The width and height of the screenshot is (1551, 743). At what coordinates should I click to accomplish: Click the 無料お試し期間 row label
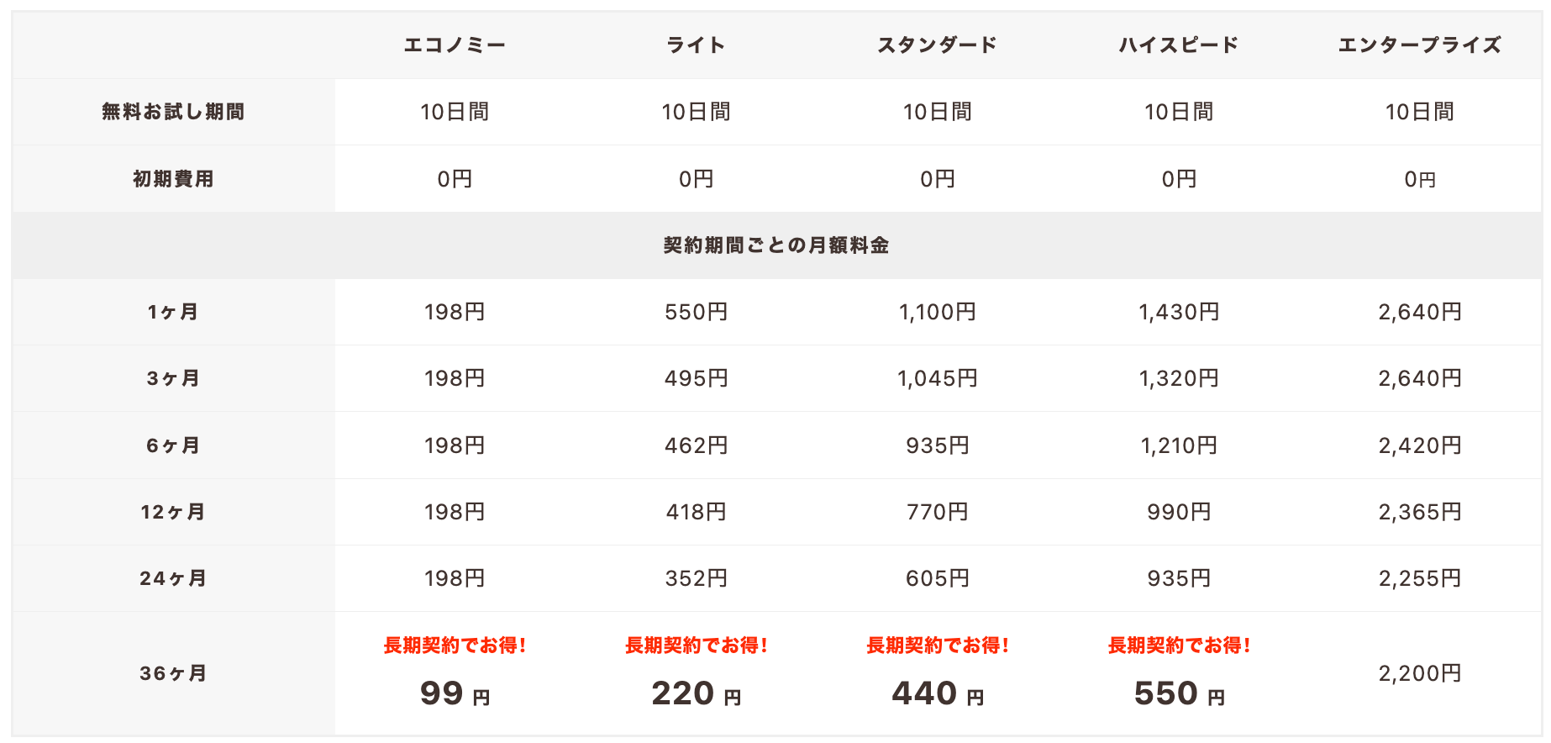[x=173, y=112]
